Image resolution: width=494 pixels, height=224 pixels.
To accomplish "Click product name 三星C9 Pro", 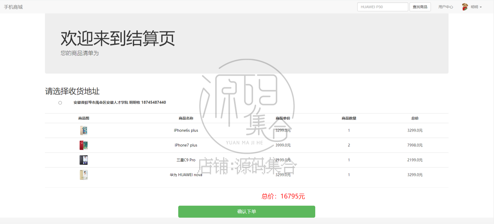I will click(x=186, y=160).
